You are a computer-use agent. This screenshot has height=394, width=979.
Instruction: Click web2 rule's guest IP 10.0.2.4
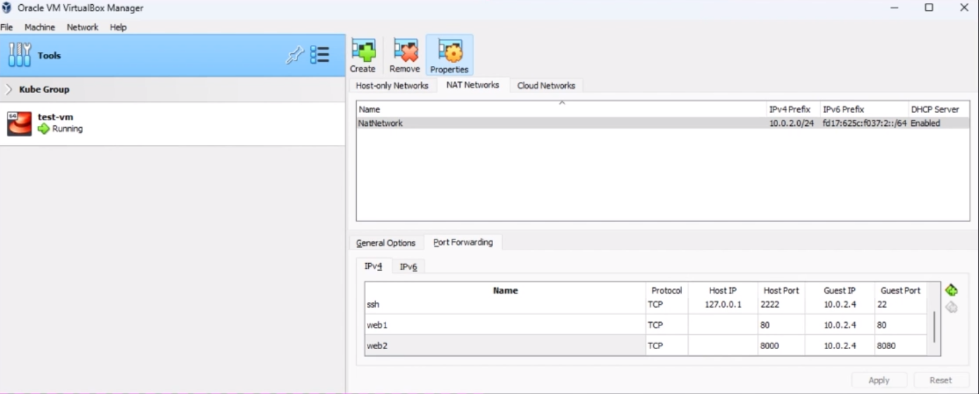tap(839, 346)
